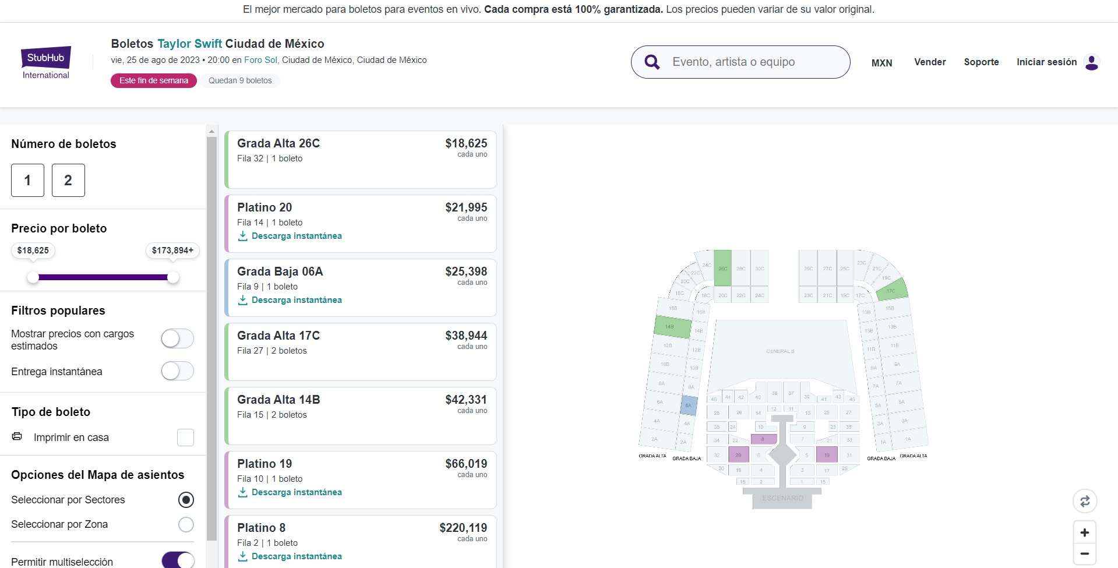Open Grada Alta 17C listing
The width and height of the screenshot is (1118, 568).
pos(361,352)
